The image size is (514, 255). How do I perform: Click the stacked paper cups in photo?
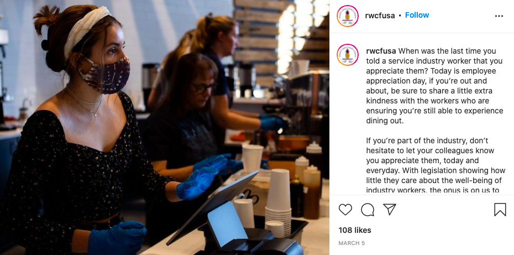(x=278, y=202)
